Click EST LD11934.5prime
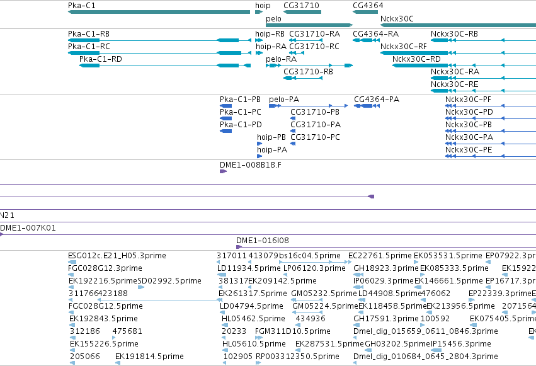This screenshot has width=536, height=366. (x=249, y=268)
